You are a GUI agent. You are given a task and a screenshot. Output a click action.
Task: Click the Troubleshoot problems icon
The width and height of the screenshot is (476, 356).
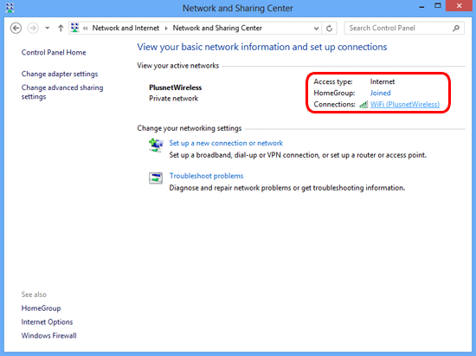[x=156, y=178]
